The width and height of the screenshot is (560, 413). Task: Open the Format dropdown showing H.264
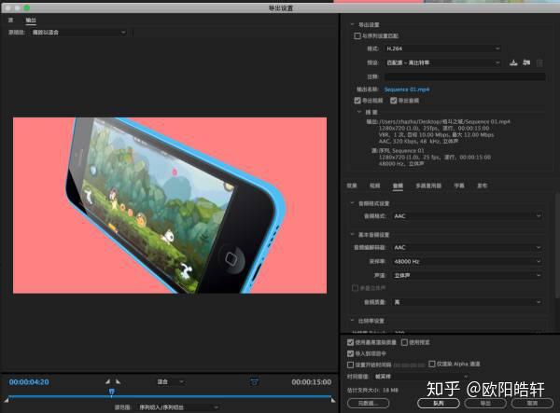click(442, 48)
